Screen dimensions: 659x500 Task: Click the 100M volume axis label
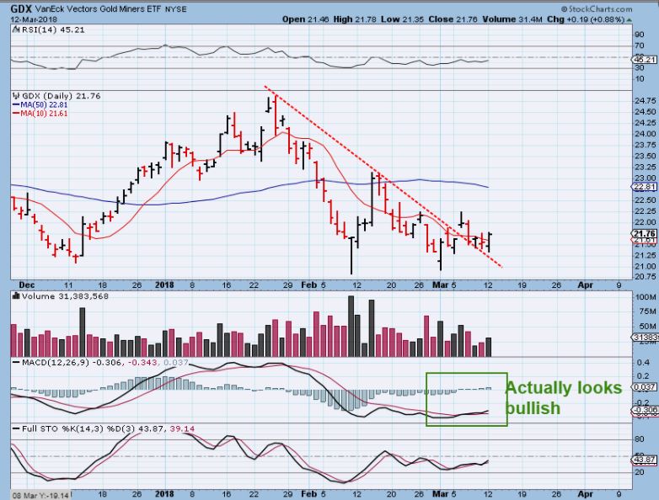(x=646, y=297)
